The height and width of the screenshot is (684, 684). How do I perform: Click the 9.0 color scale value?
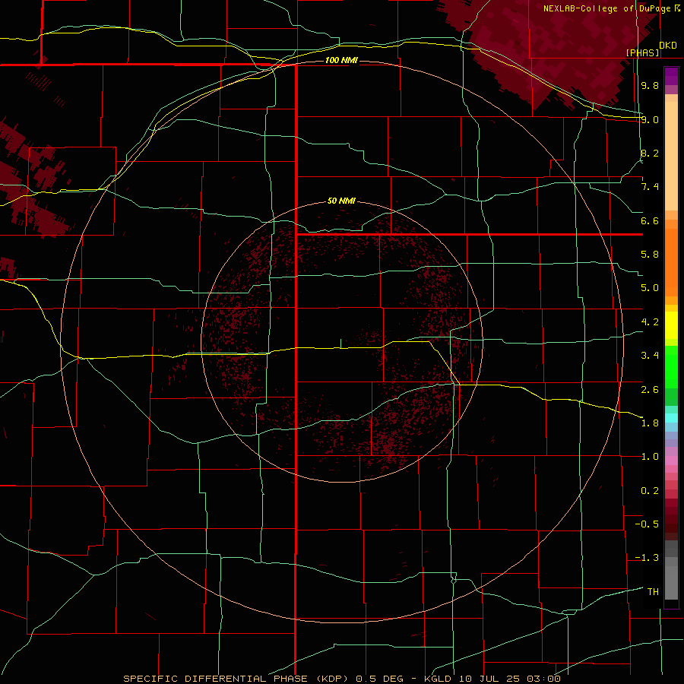[650, 119]
